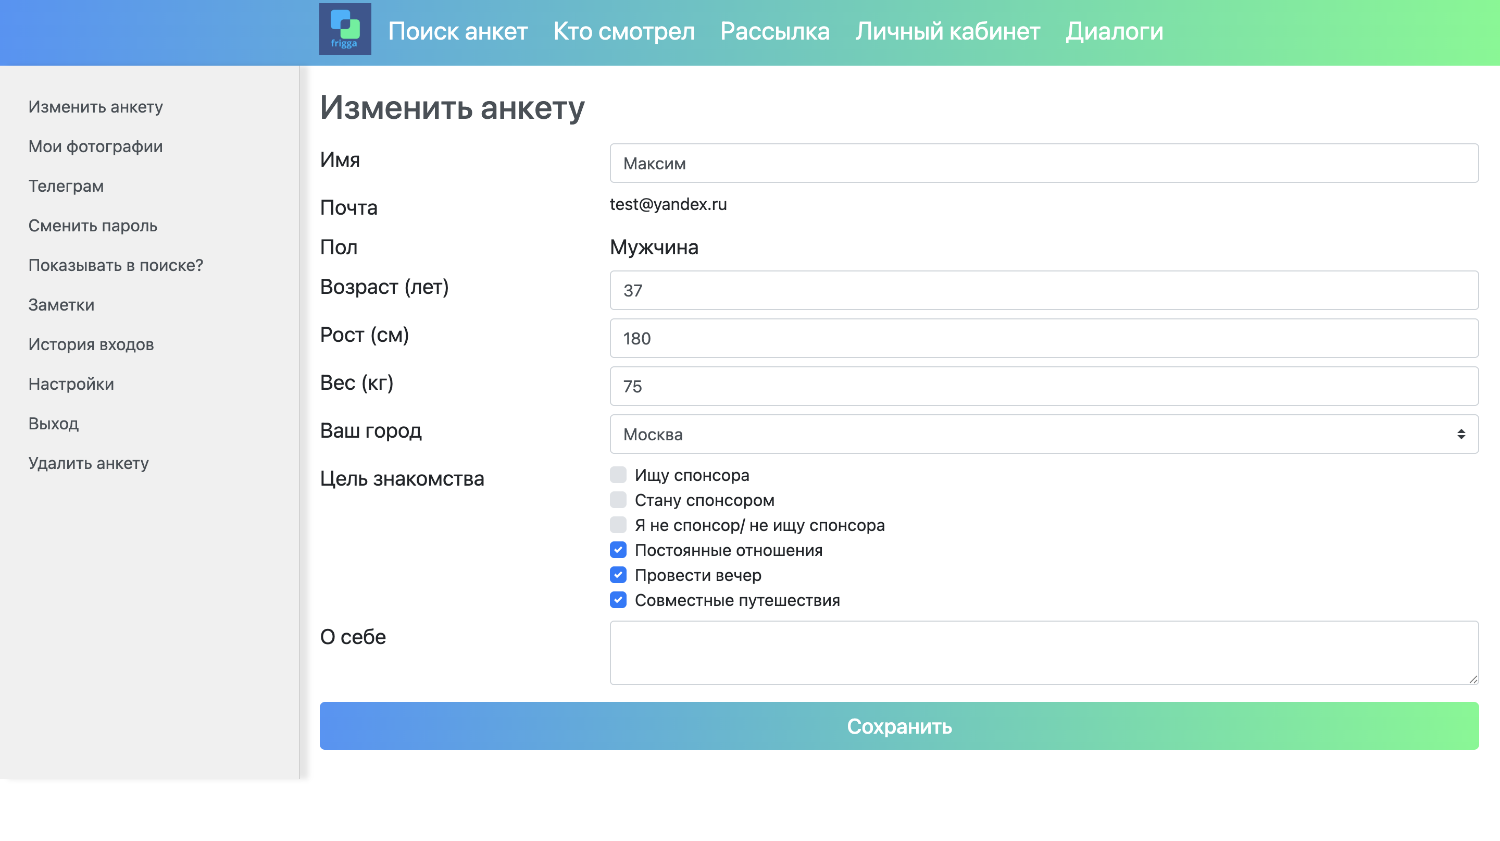
Task: Click the Сохранить button
Action: pos(899,726)
